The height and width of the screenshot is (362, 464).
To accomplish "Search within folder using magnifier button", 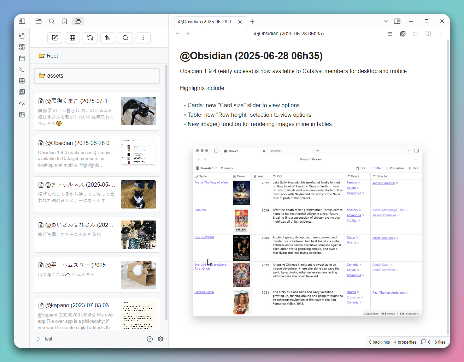I will (x=125, y=38).
